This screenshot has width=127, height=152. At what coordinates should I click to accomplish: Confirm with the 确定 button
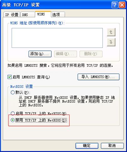click(x=87, y=146)
